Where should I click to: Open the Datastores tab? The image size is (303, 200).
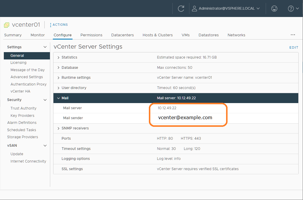(x=208, y=35)
